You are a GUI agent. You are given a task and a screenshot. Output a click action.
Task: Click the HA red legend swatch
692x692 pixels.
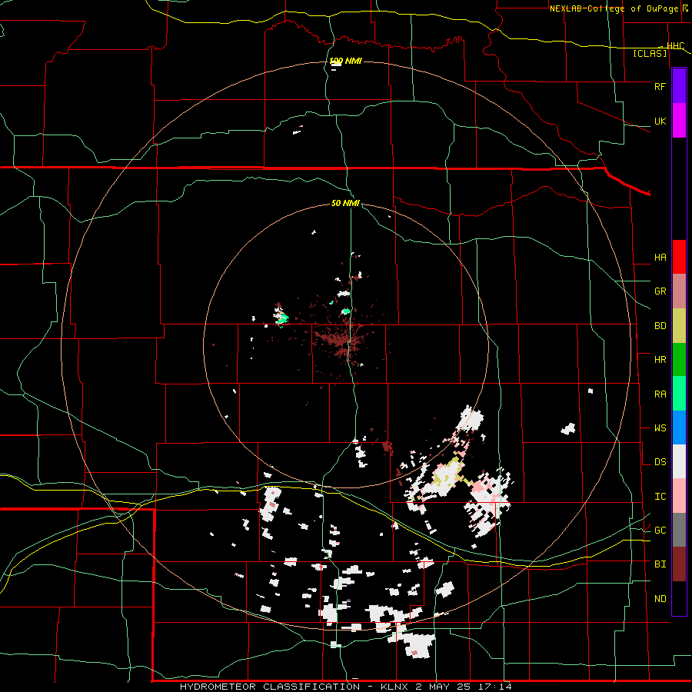[679, 257]
